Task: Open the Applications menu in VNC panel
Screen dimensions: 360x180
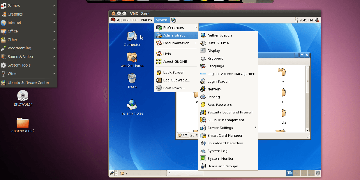Action: [124, 20]
